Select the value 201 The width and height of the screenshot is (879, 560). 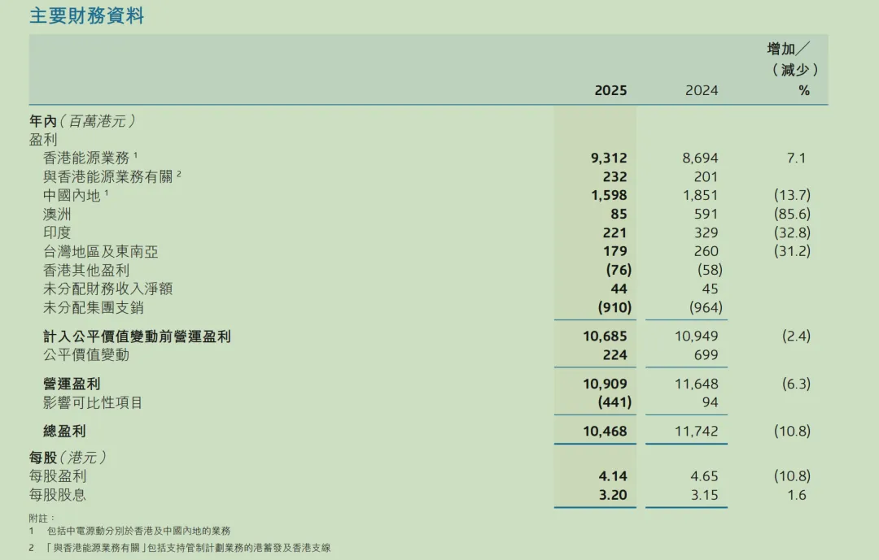point(706,176)
